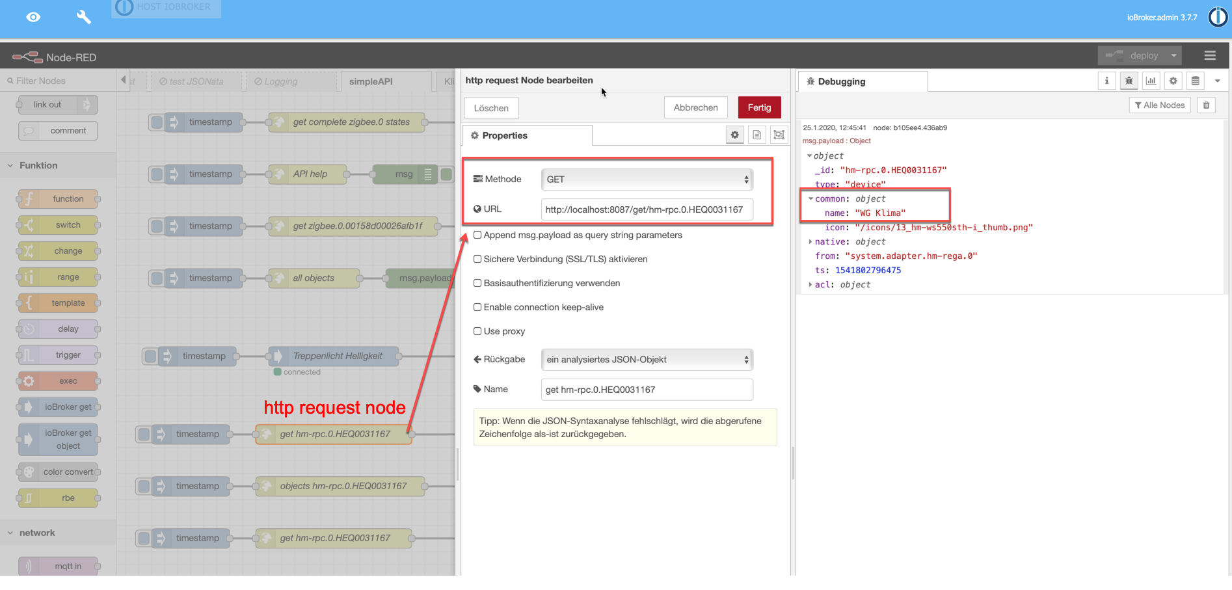Select the color convert node in palette
This screenshot has height=590, width=1232.
(x=59, y=472)
